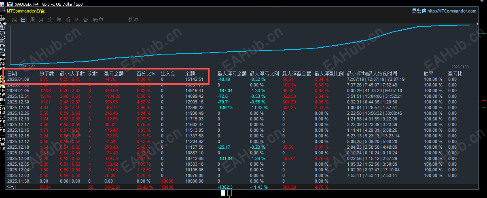487x198 pixels.
Task: Switch to the 年 yearly tab
Action: [x=59, y=20]
